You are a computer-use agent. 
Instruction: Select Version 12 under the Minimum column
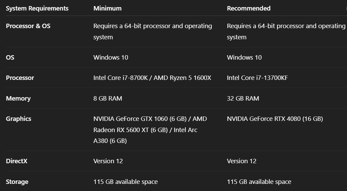(x=108, y=161)
